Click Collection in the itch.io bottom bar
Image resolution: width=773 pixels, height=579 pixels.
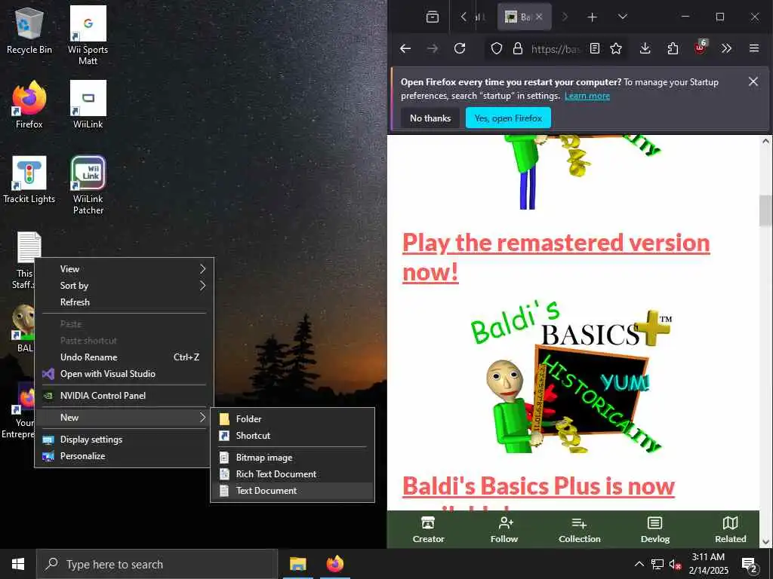(x=579, y=530)
